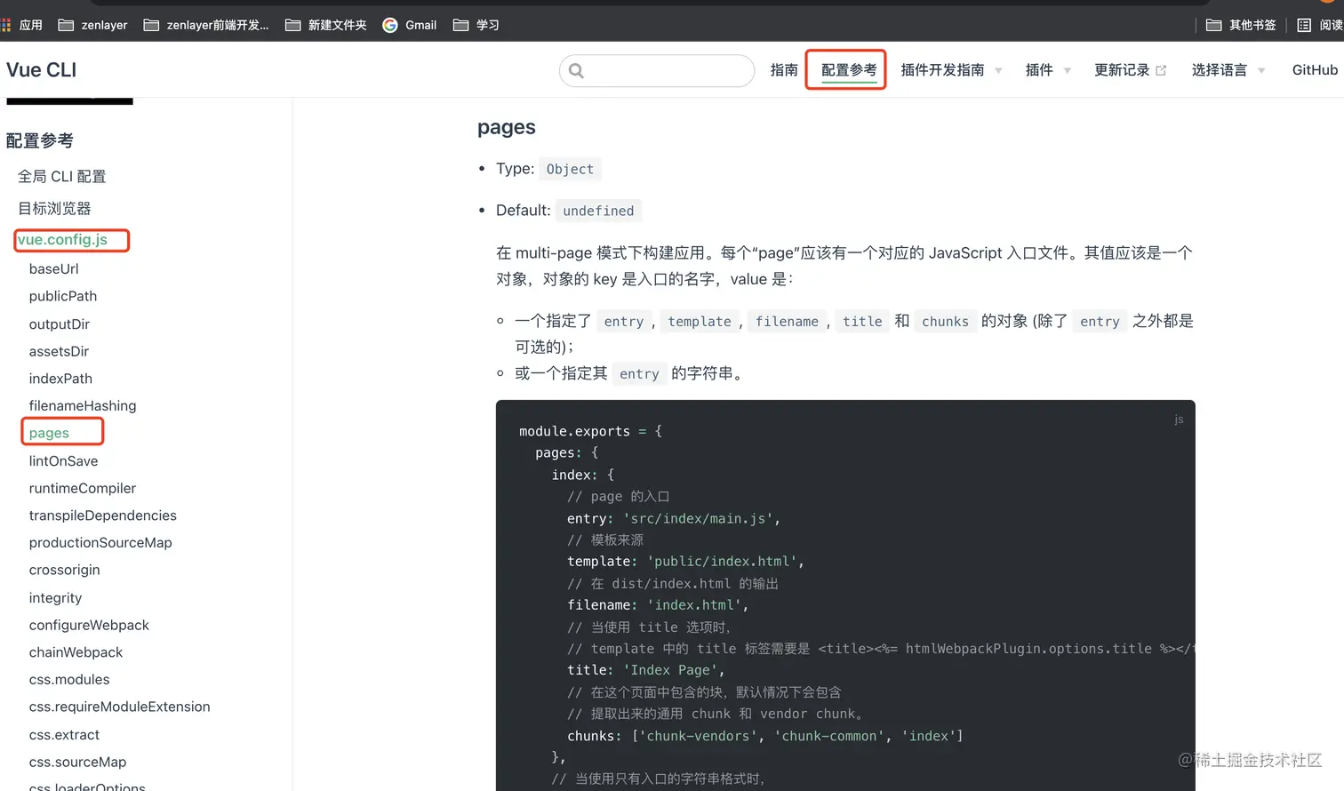Select pages in the sidebar
Image resolution: width=1344 pixels, height=791 pixels.
pos(49,434)
